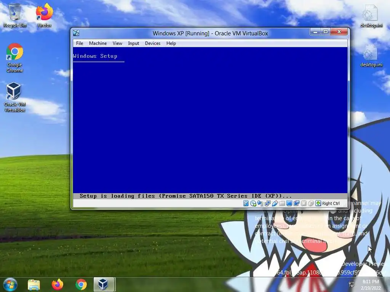Image resolution: width=390 pixels, height=292 pixels.
Task: Click the CPU execution indicator in VirtualBox status bar
Action: 304,203
